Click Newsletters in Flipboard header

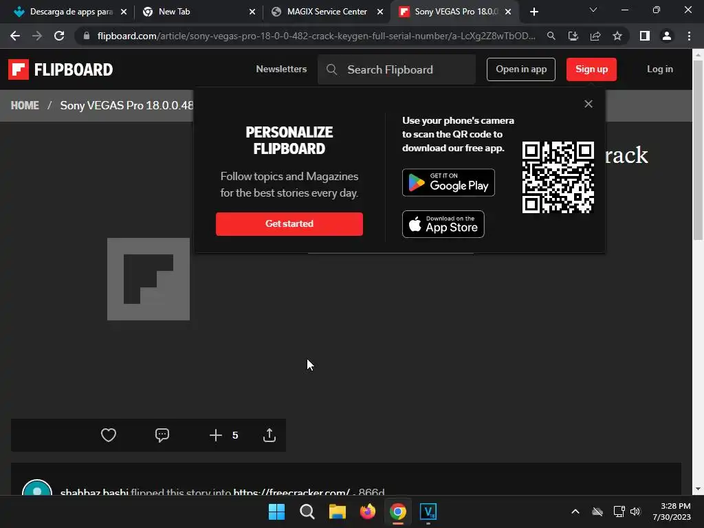pyautogui.click(x=281, y=69)
